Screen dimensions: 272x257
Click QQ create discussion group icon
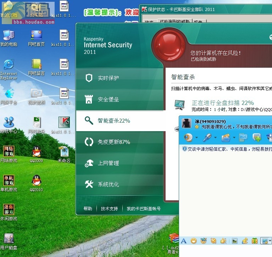(x=257, y=138)
